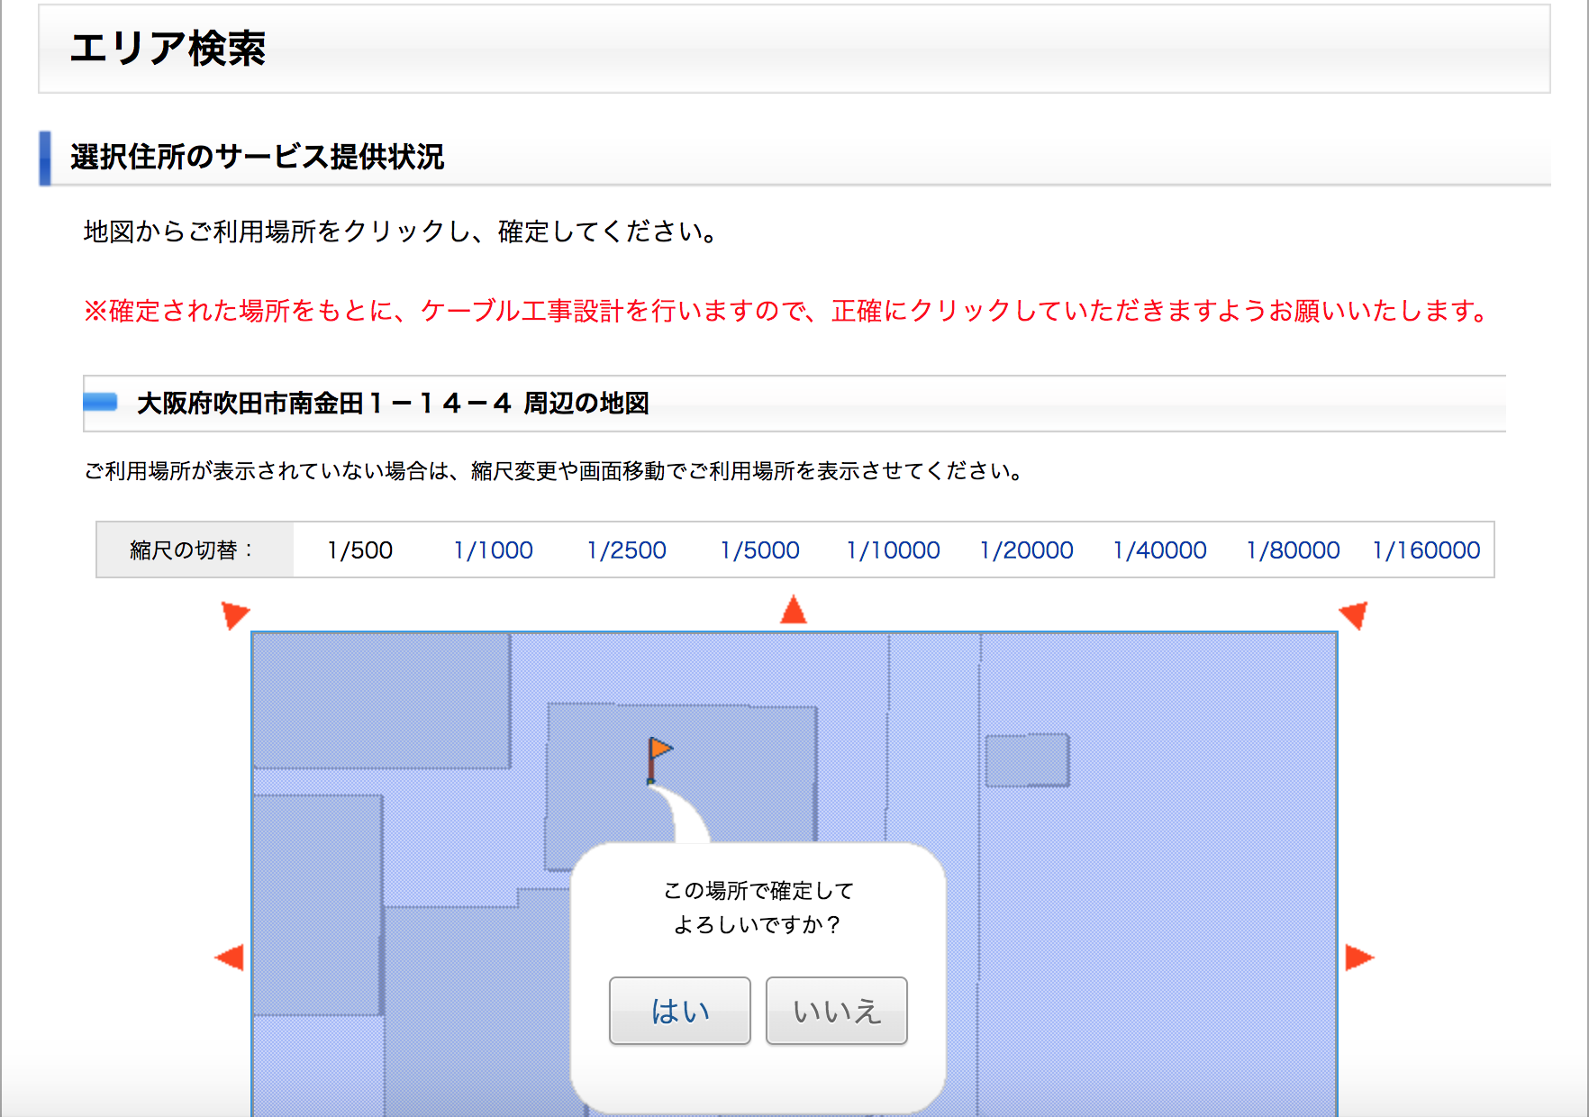This screenshot has height=1117, width=1589.
Task: Set map scale to 1/10000
Action: [893, 550]
